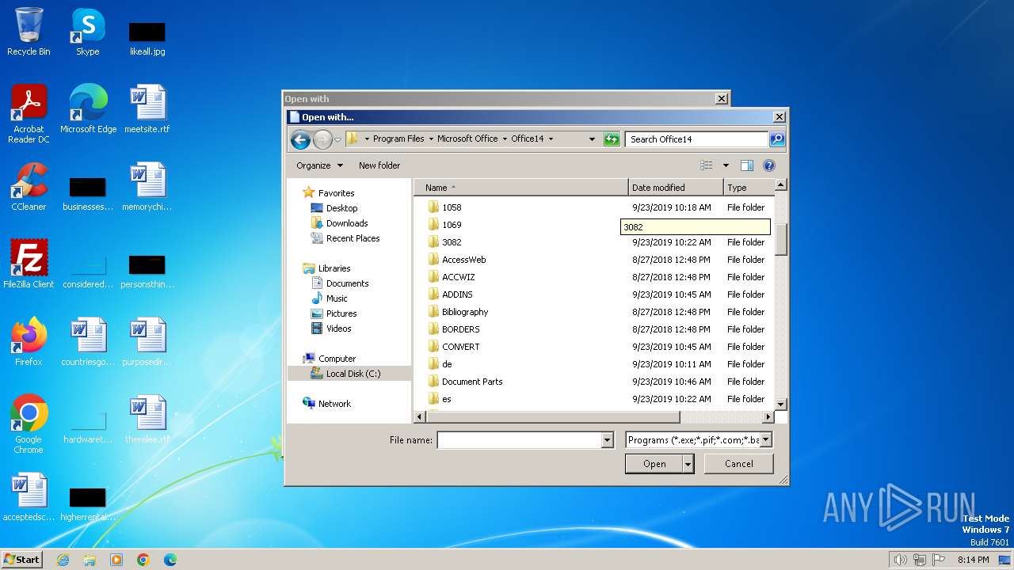Open Pictures library
This screenshot has width=1014, height=570.
coord(341,313)
